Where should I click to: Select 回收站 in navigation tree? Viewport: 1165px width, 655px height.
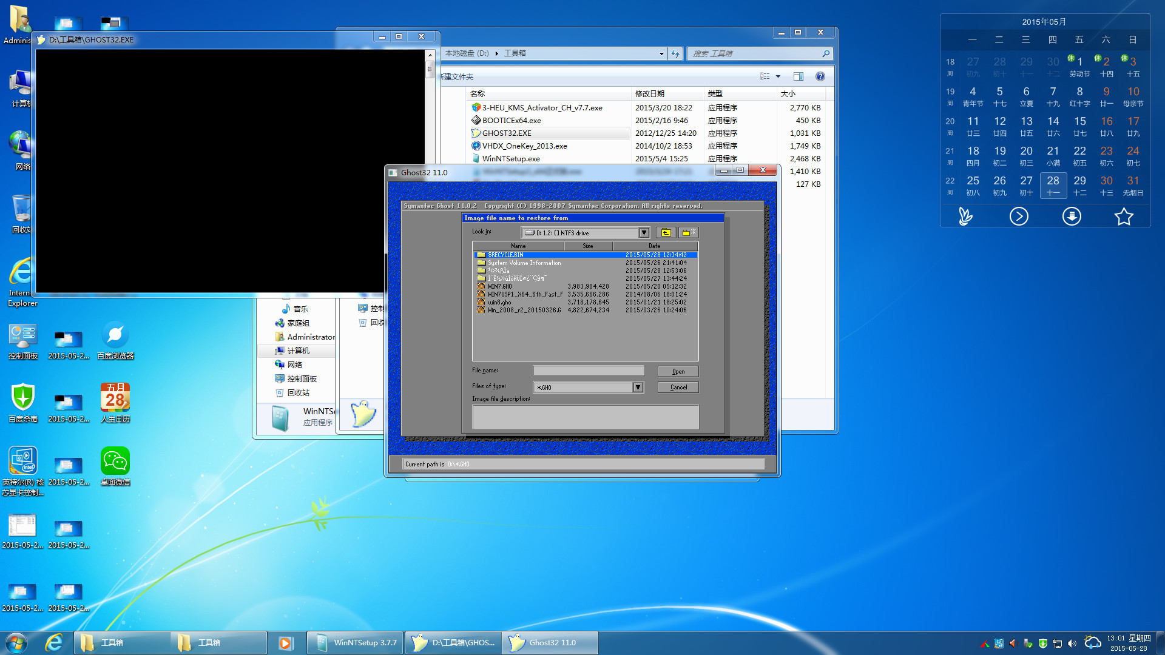point(299,392)
